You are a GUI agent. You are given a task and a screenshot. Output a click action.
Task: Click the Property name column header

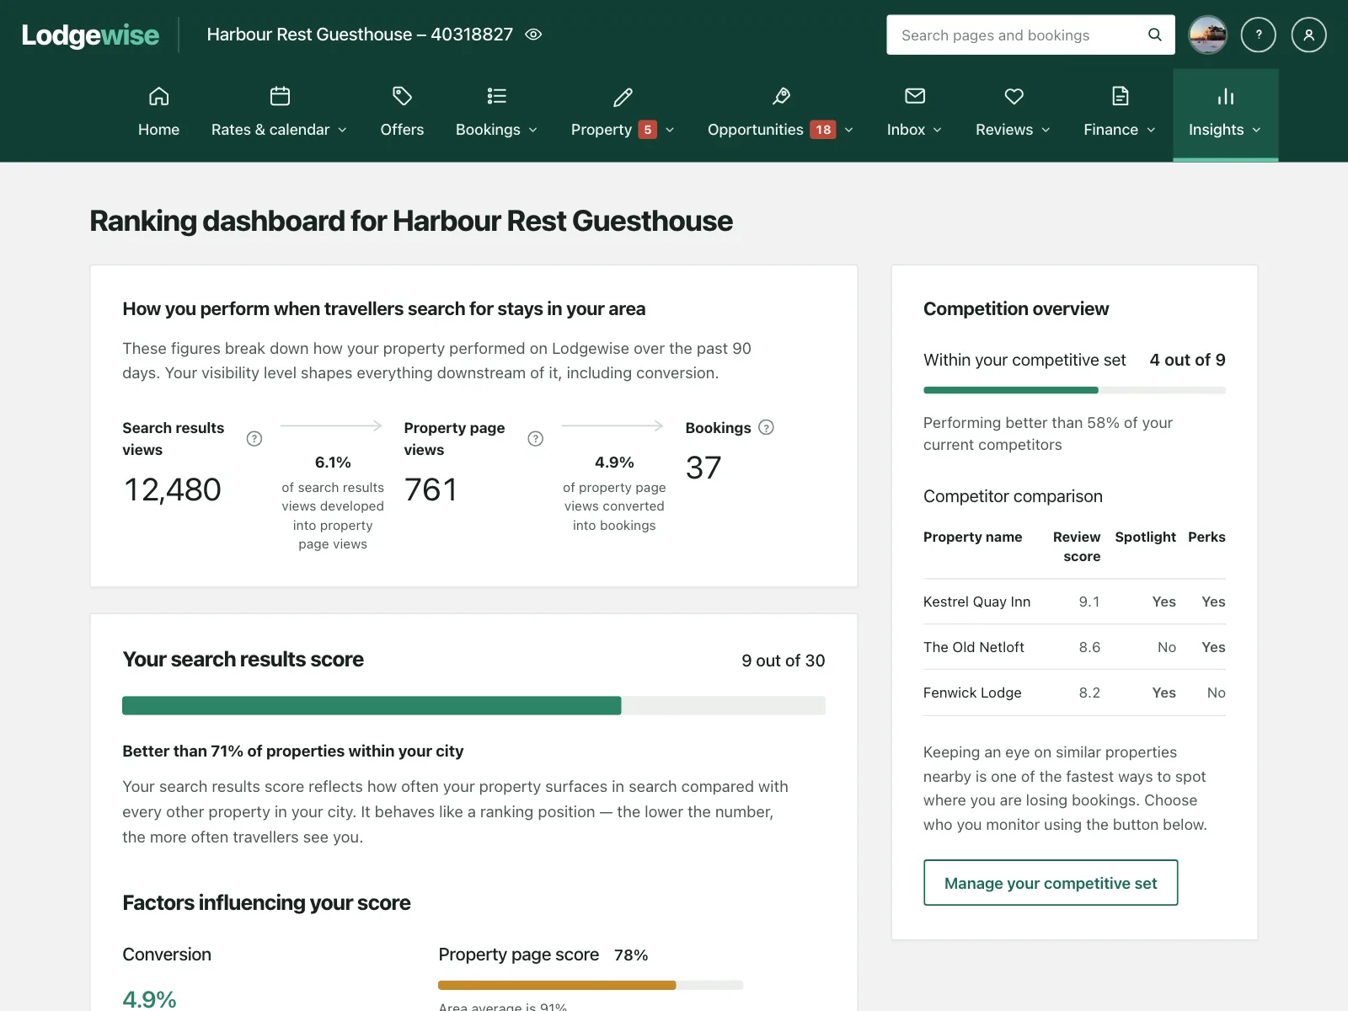point(973,537)
